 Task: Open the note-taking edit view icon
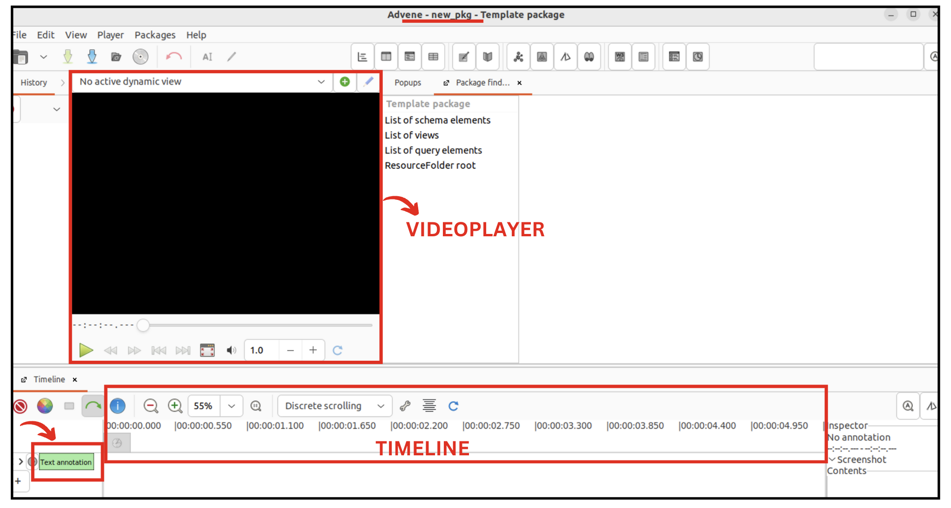pos(464,57)
